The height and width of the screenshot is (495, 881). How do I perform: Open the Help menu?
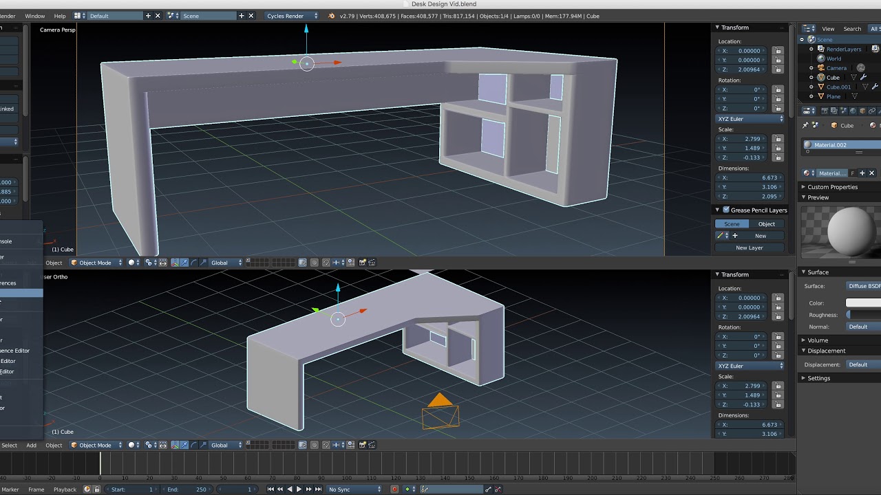(60, 16)
